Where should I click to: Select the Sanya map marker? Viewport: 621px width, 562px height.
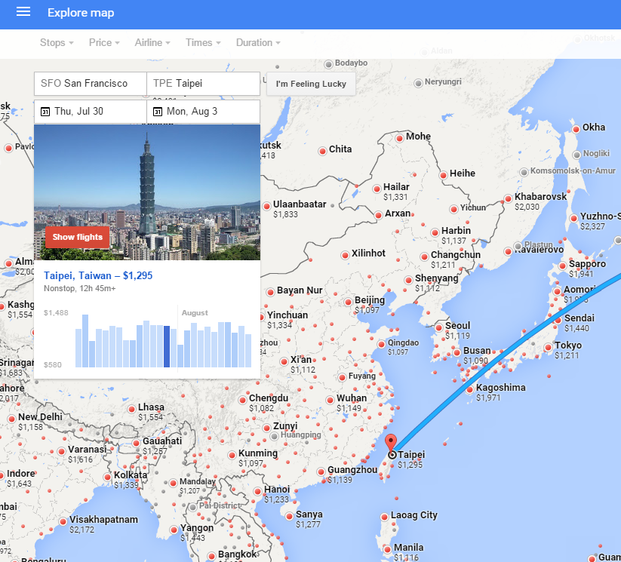pyautogui.click(x=289, y=516)
